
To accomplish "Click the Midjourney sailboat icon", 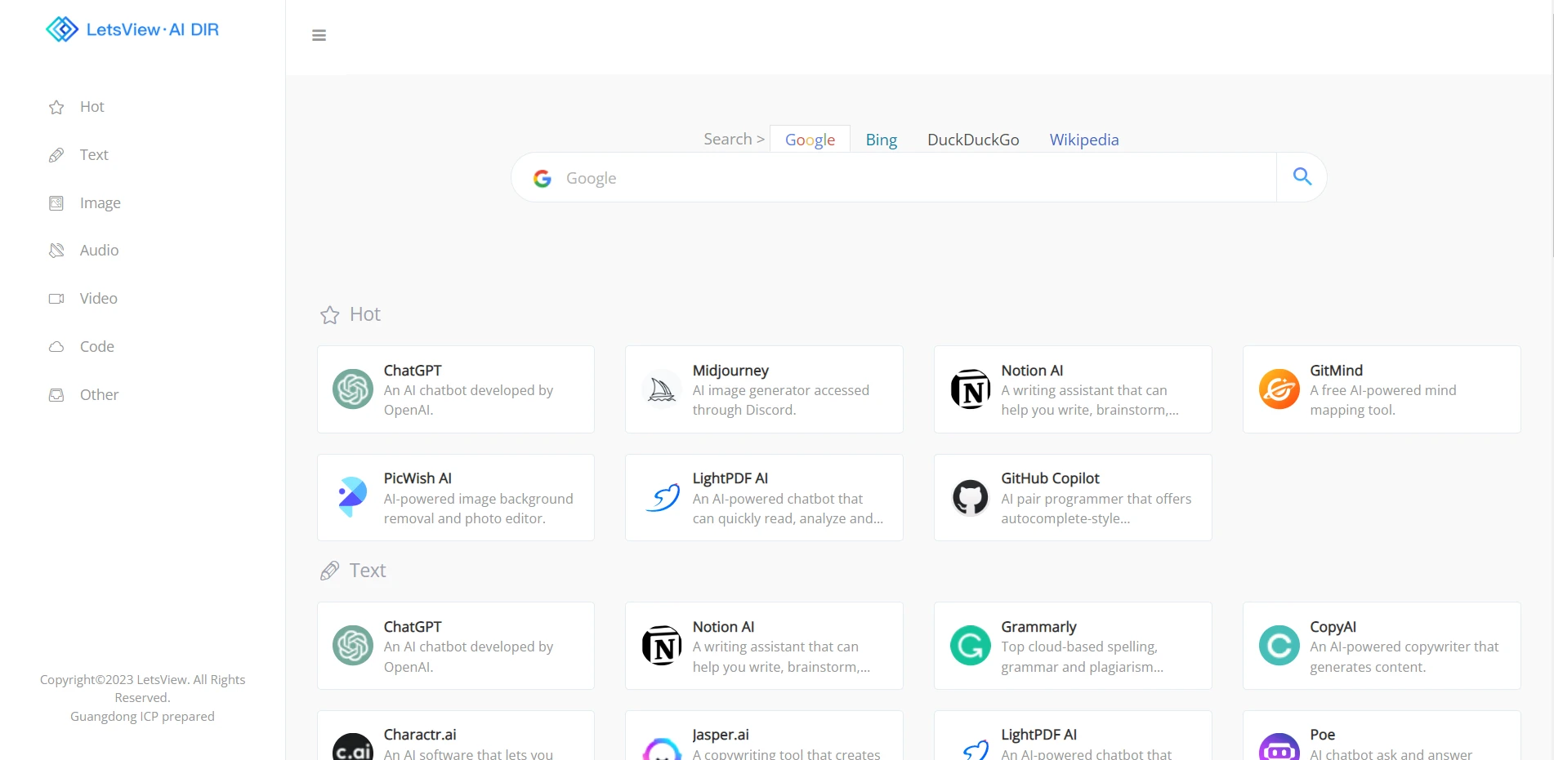I will coord(662,389).
